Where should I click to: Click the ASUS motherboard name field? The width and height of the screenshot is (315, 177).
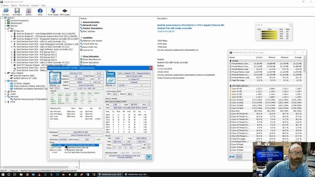click(x=81, y=132)
